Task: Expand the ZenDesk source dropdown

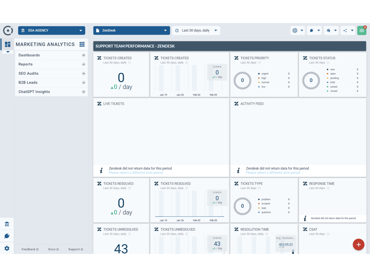Action: tap(131, 30)
